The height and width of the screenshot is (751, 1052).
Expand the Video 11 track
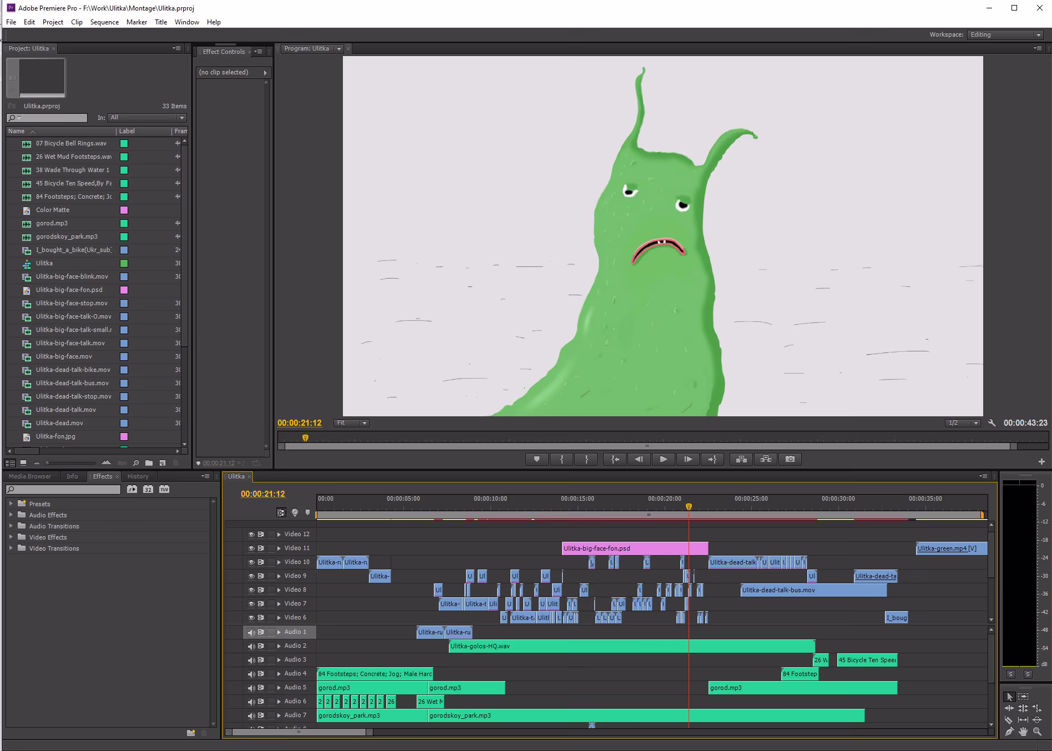click(x=279, y=548)
